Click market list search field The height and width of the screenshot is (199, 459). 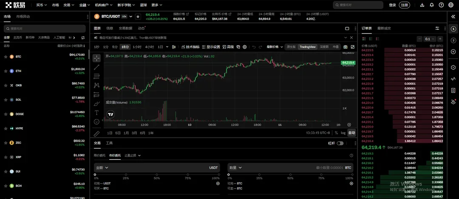point(45,28)
